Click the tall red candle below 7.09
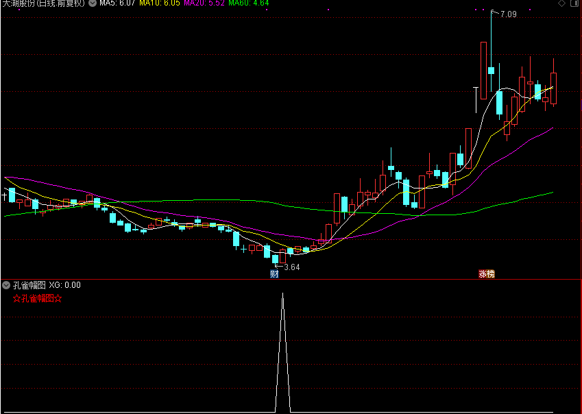The height and width of the screenshot is (414, 582). (483, 71)
